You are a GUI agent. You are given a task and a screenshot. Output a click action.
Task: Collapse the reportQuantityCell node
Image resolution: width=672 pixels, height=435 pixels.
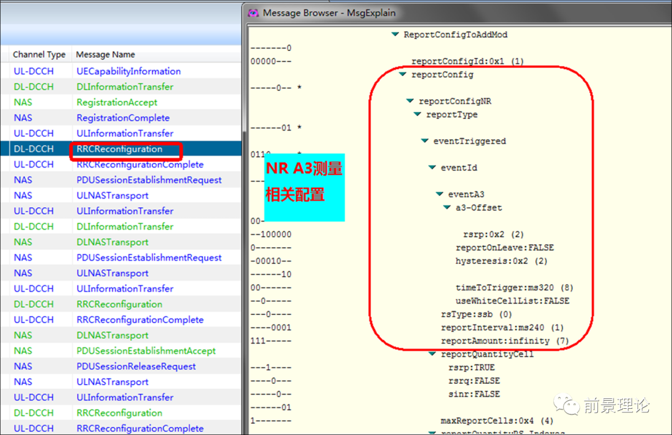point(432,354)
